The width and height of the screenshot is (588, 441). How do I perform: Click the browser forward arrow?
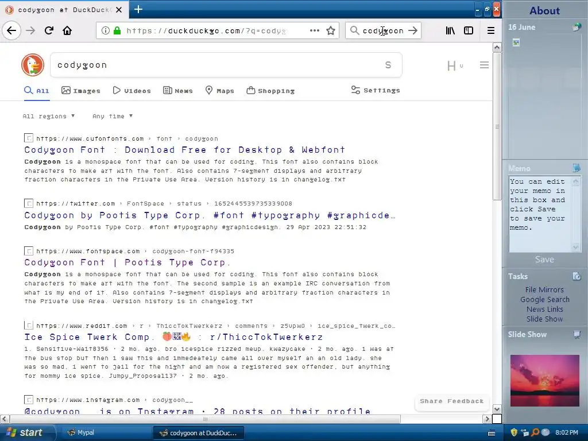30,30
